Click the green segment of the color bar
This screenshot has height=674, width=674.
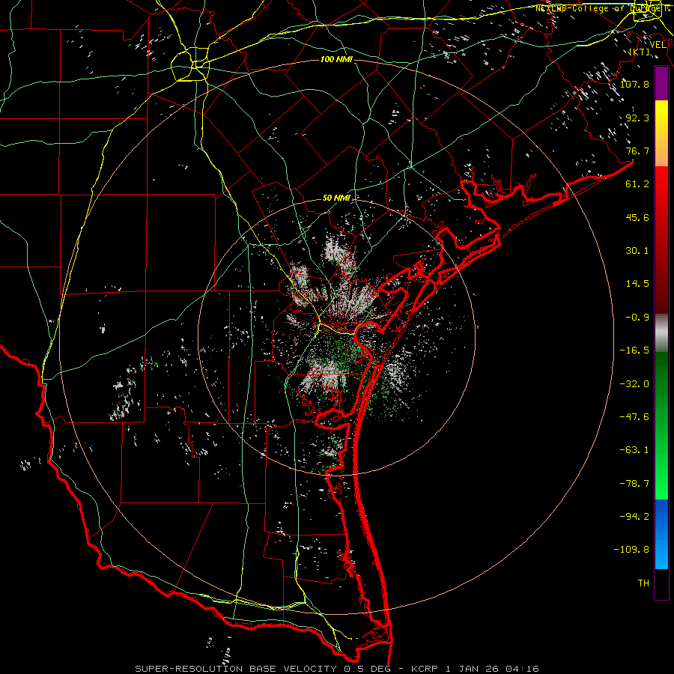click(661, 425)
